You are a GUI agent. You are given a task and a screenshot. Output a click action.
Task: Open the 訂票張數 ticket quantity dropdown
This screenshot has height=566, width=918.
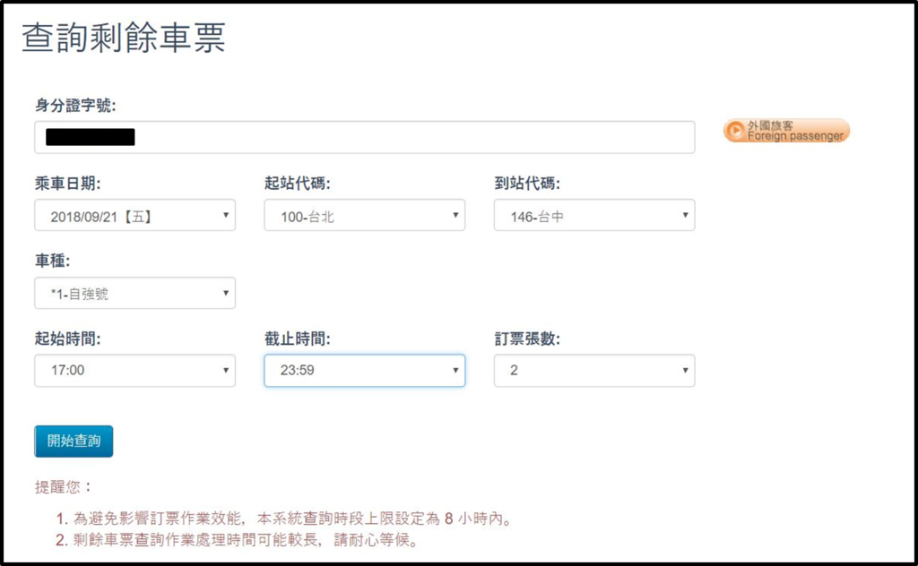click(x=594, y=370)
